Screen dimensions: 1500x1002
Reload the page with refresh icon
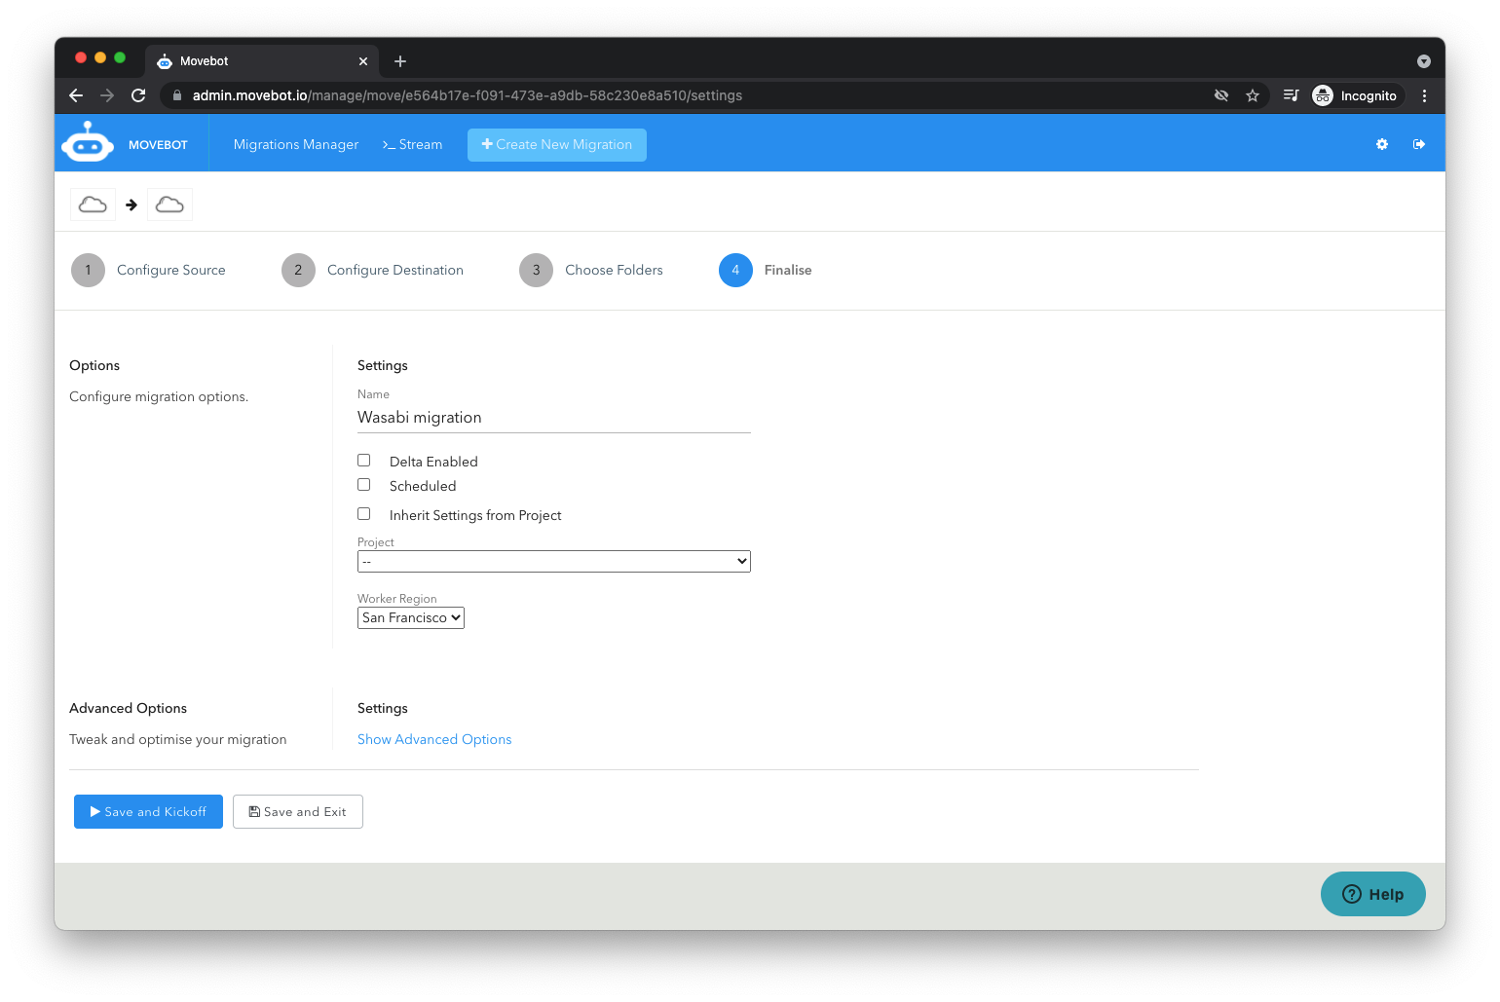point(138,95)
